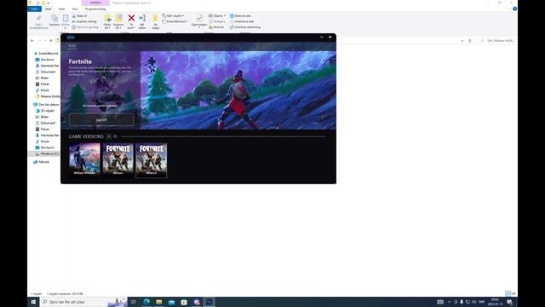The width and height of the screenshot is (545, 307).
Task: Open the Ta bort red X dropdown
Action: click(x=131, y=21)
